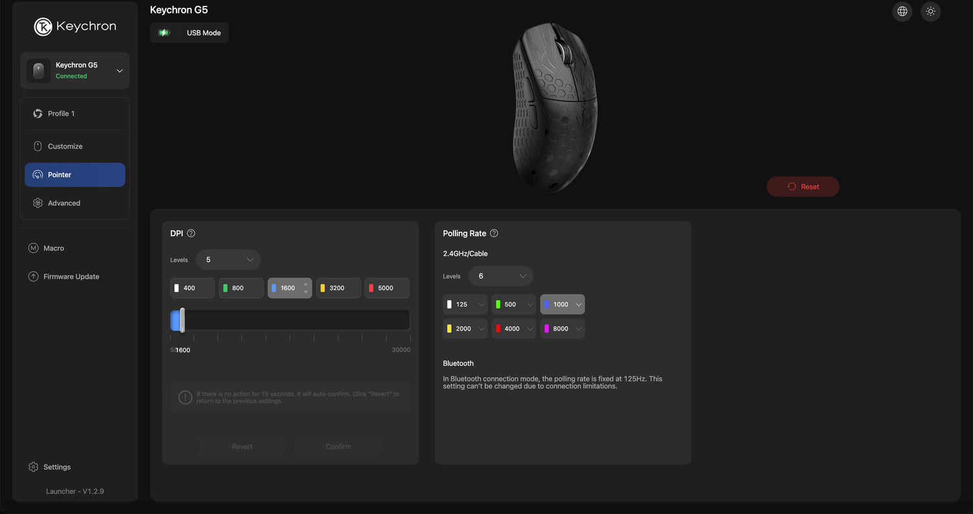Click the DPI slider handle
The height and width of the screenshot is (514, 973).
click(x=182, y=320)
